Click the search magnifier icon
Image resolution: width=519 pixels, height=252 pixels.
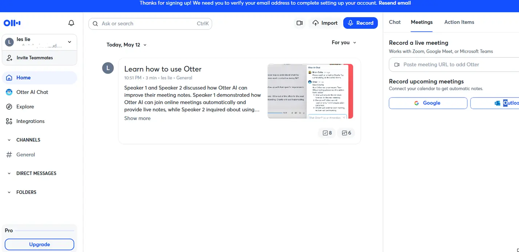click(x=95, y=24)
